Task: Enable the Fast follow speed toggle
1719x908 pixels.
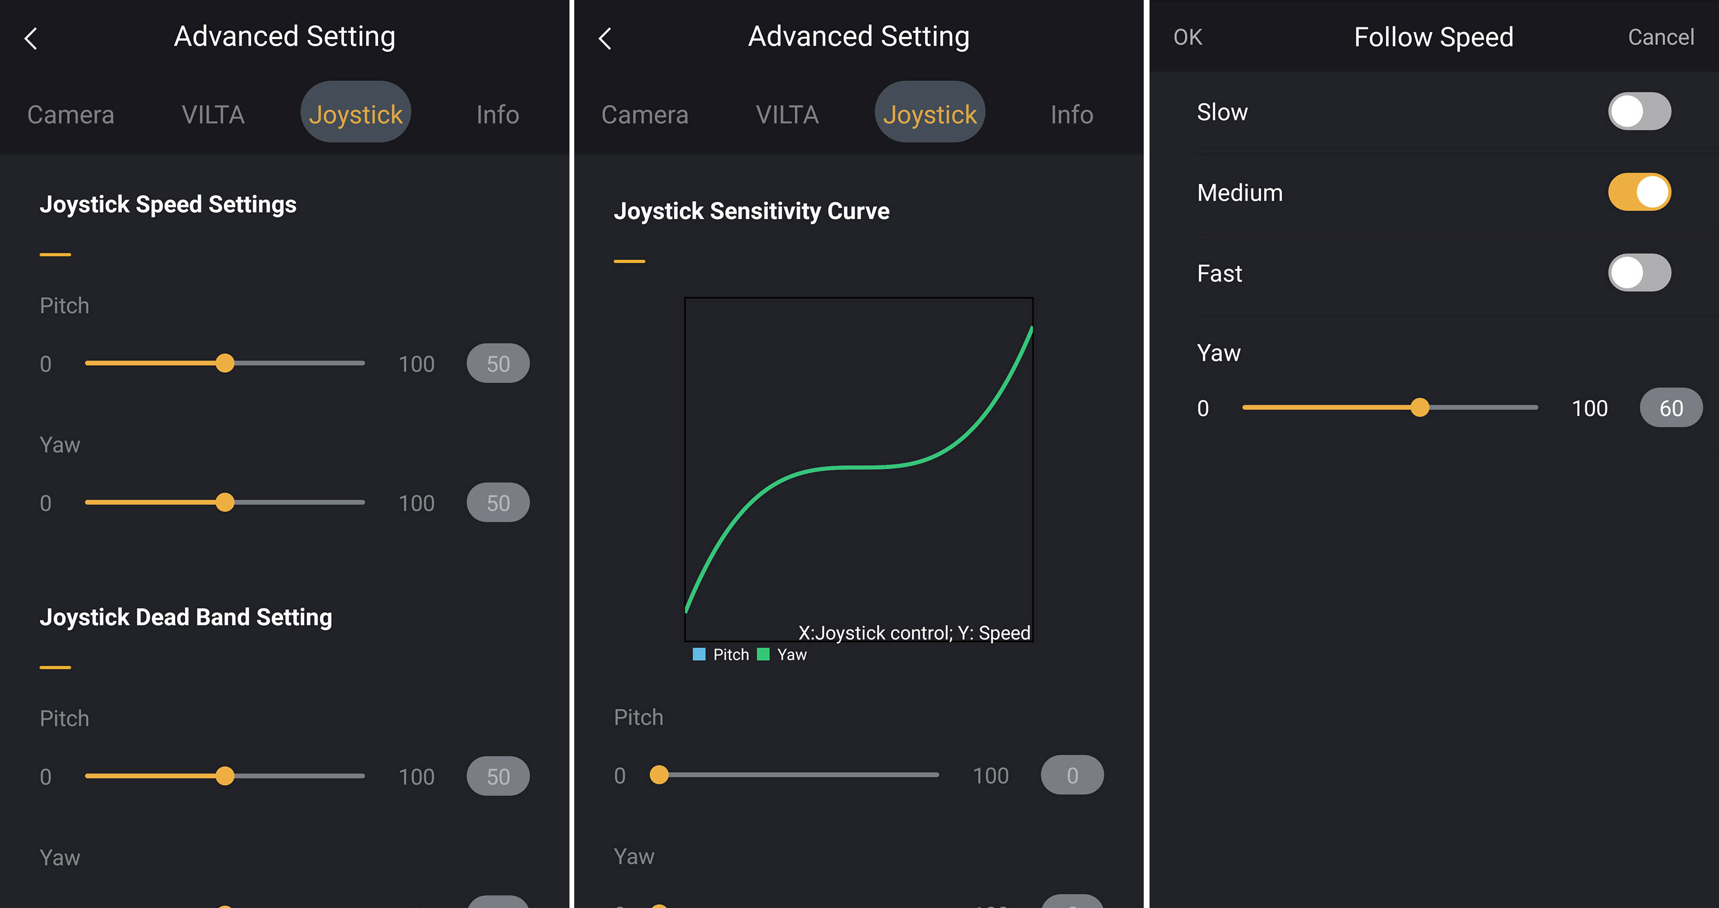Action: [x=1638, y=273]
